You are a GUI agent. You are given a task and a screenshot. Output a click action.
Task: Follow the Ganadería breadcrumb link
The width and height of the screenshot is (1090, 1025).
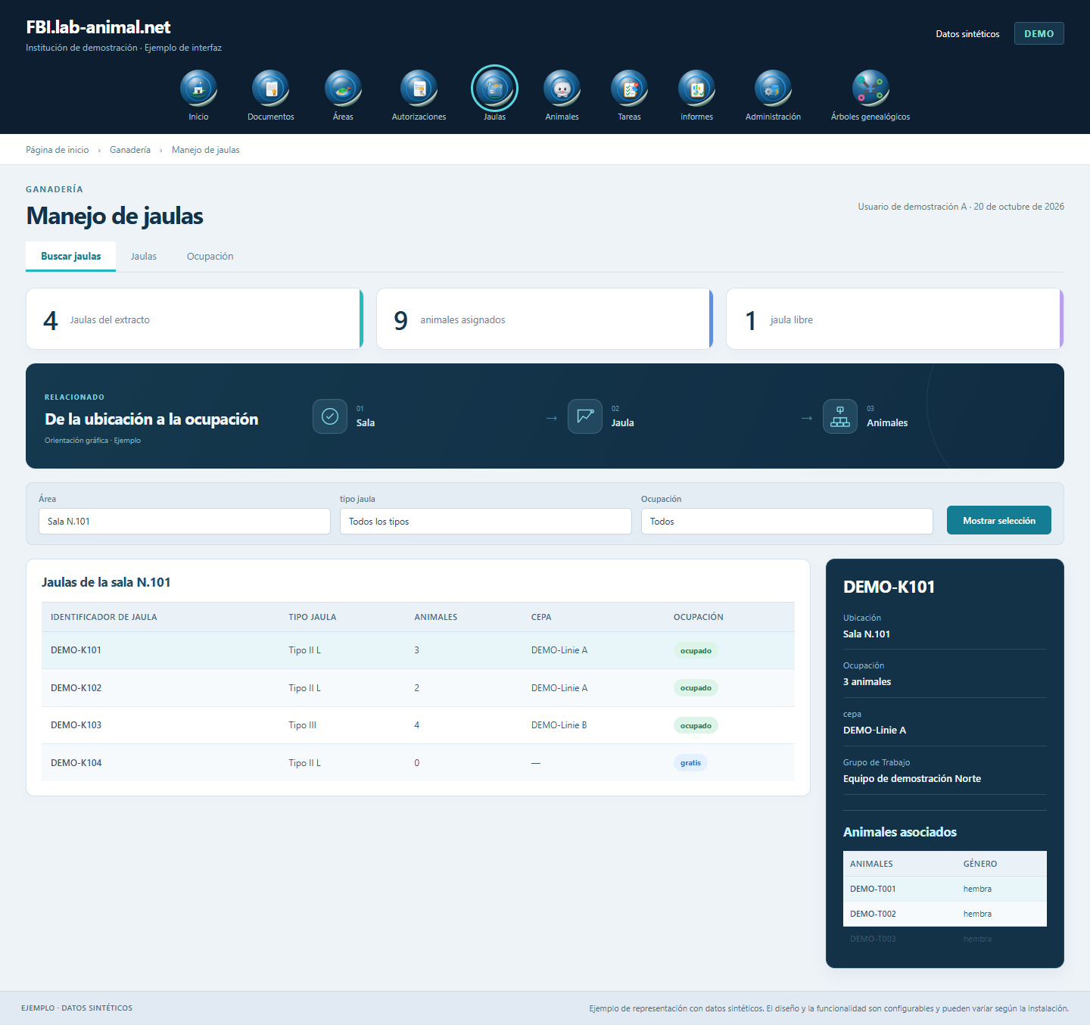[x=130, y=150]
